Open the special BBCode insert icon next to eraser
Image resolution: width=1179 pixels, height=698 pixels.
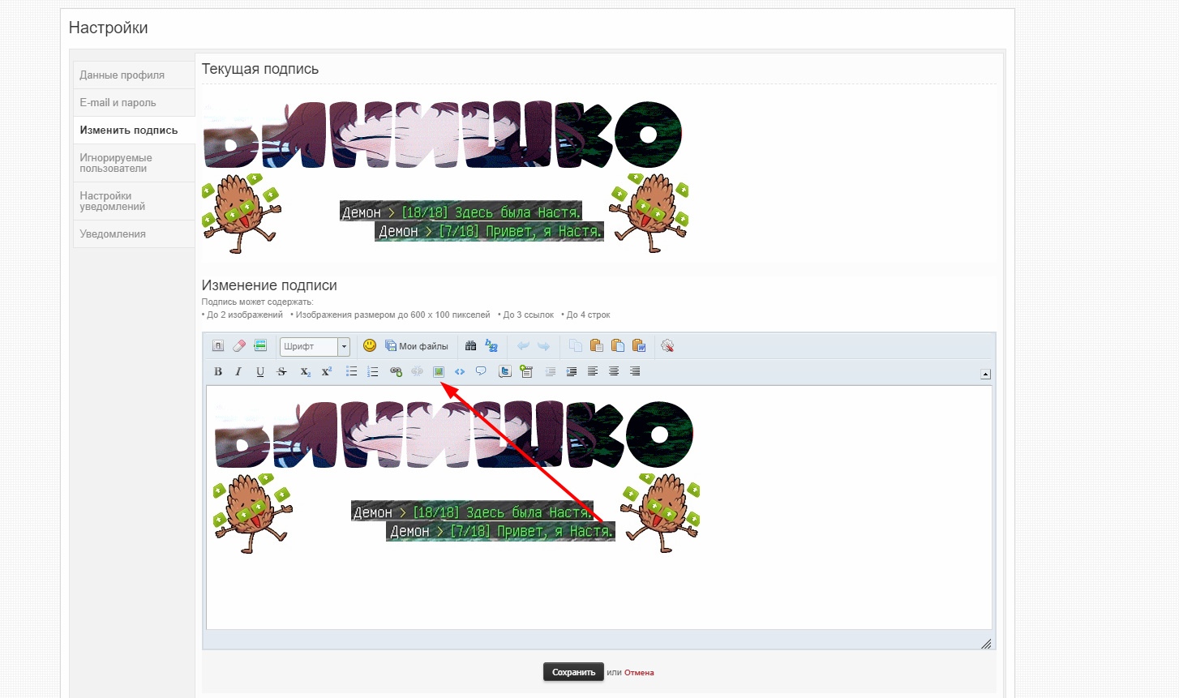point(260,346)
